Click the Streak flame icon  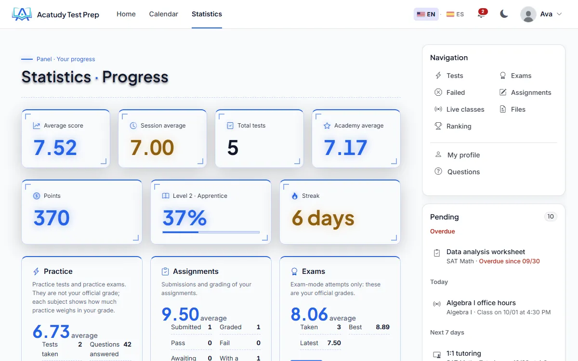click(295, 196)
